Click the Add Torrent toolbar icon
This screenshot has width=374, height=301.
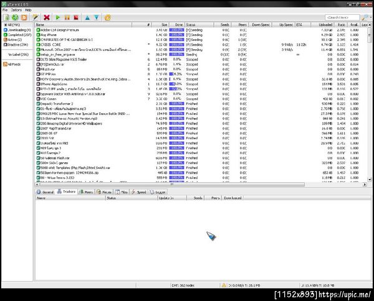tap(6, 17)
